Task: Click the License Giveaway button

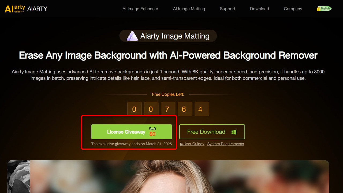Action: 132,132
